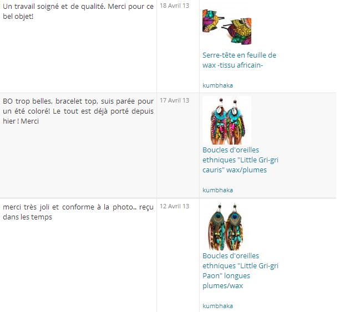Select the 17 Avril 13 review date
Image resolution: width=355 pixels, height=312 pixels.
click(174, 100)
